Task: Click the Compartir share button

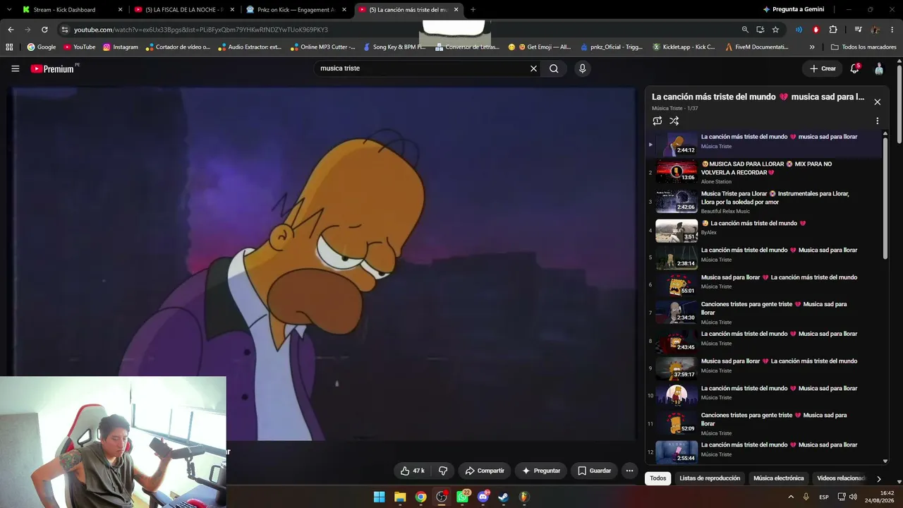Action: coord(484,471)
